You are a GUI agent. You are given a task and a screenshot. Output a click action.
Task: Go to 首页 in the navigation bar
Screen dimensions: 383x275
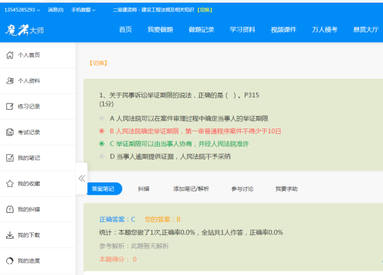pyautogui.click(x=125, y=30)
